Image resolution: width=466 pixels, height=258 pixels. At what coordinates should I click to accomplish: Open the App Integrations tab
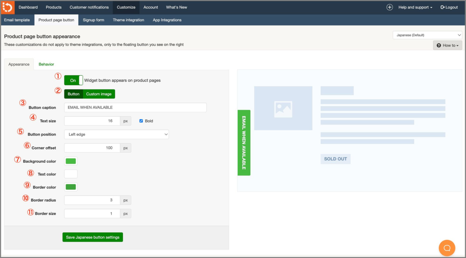click(x=167, y=20)
